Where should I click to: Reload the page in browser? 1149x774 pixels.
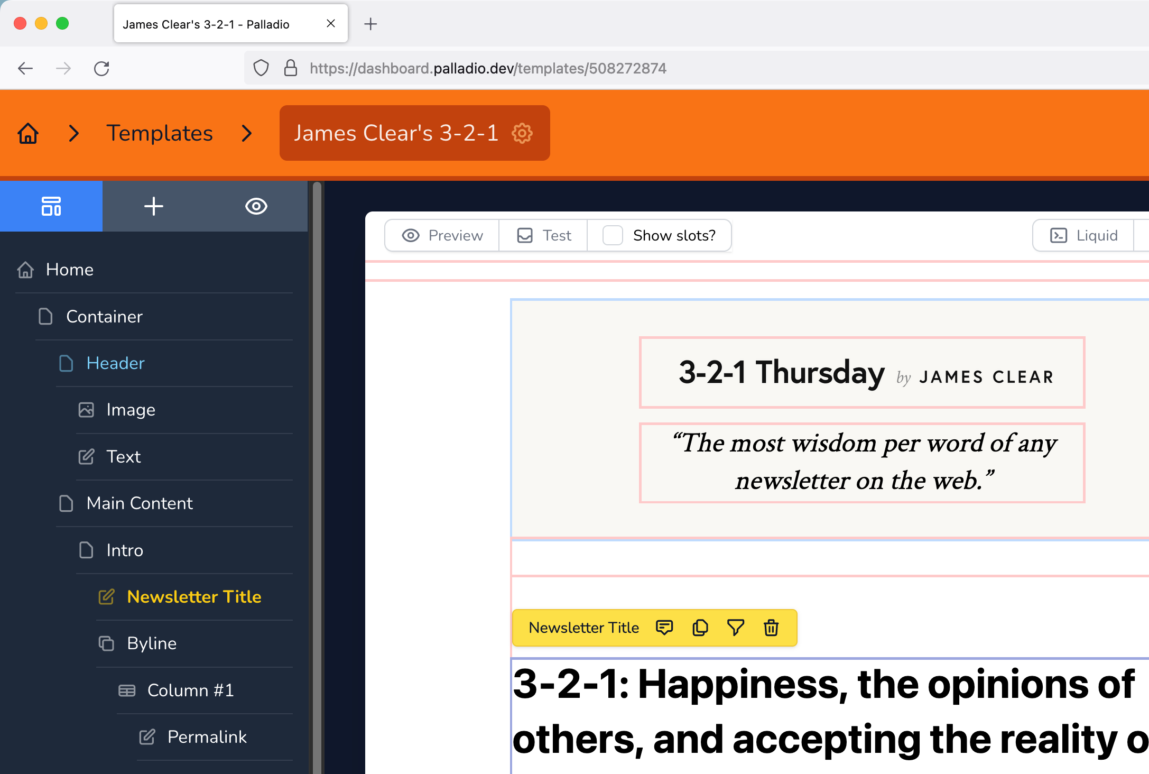pyautogui.click(x=101, y=68)
